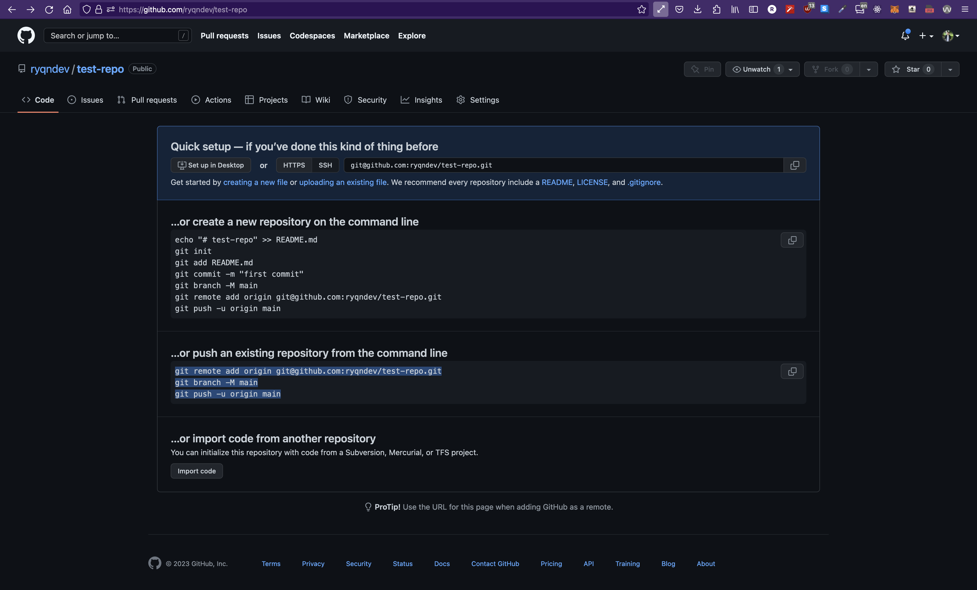Expand the Unwatch notifications dropdown

point(790,69)
